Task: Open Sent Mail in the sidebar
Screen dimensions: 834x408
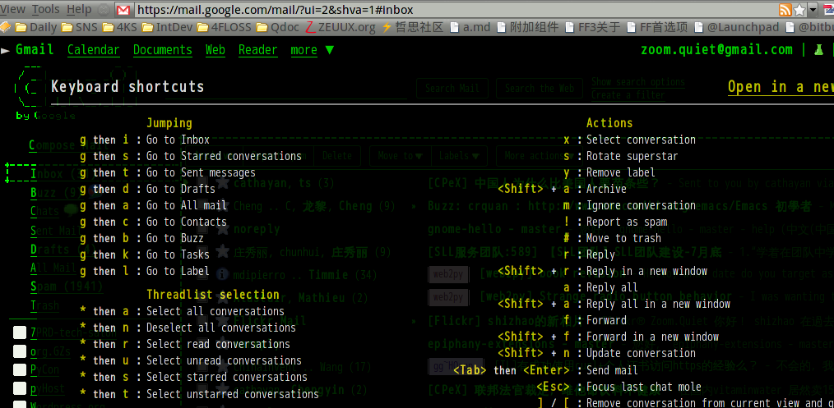Action: point(57,230)
